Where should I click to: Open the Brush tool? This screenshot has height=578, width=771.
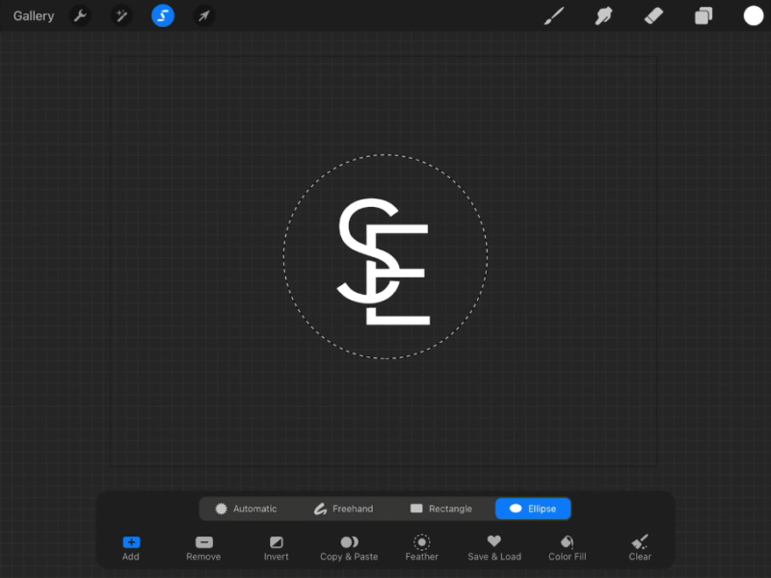(555, 15)
